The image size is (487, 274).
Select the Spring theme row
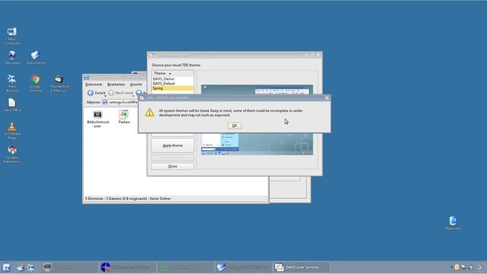click(x=173, y=88)
